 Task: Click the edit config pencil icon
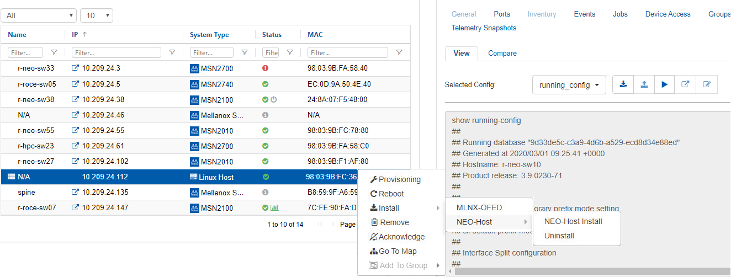[706, 85]
